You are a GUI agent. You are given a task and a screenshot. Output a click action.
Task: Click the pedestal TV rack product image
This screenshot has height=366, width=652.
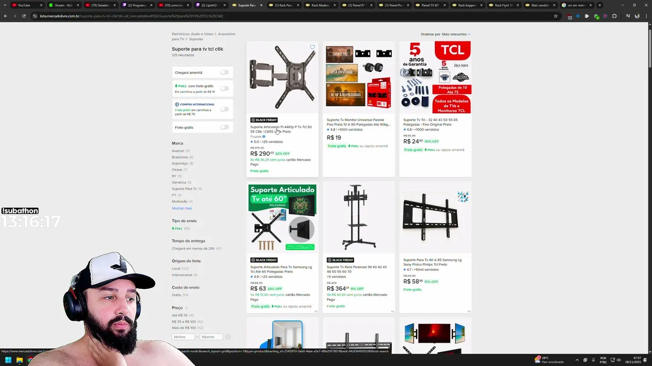pyautogui.click(x=359, y=218)
